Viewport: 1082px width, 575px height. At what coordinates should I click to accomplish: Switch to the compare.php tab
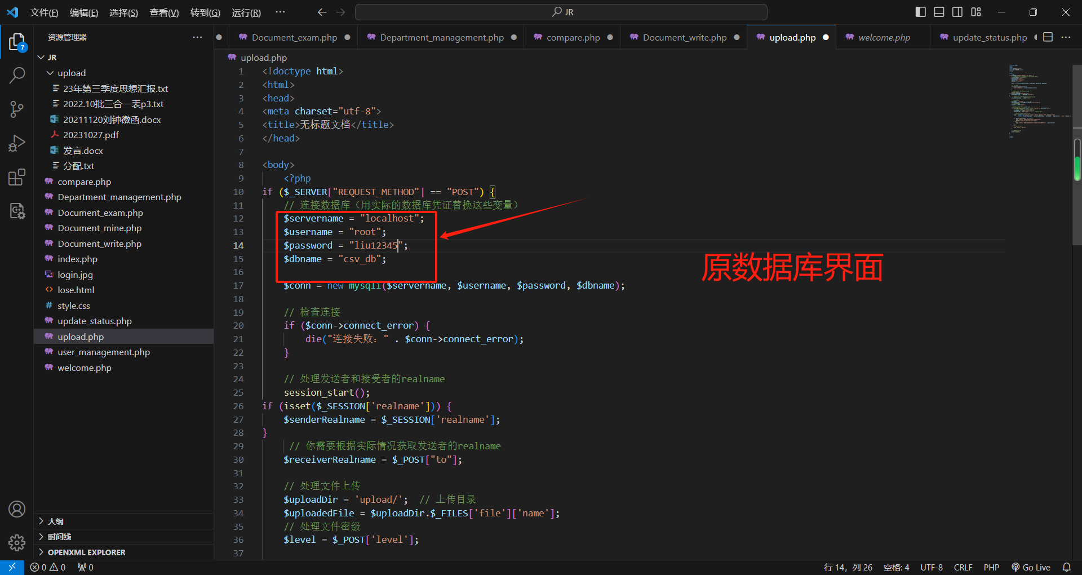pos(573,37)
